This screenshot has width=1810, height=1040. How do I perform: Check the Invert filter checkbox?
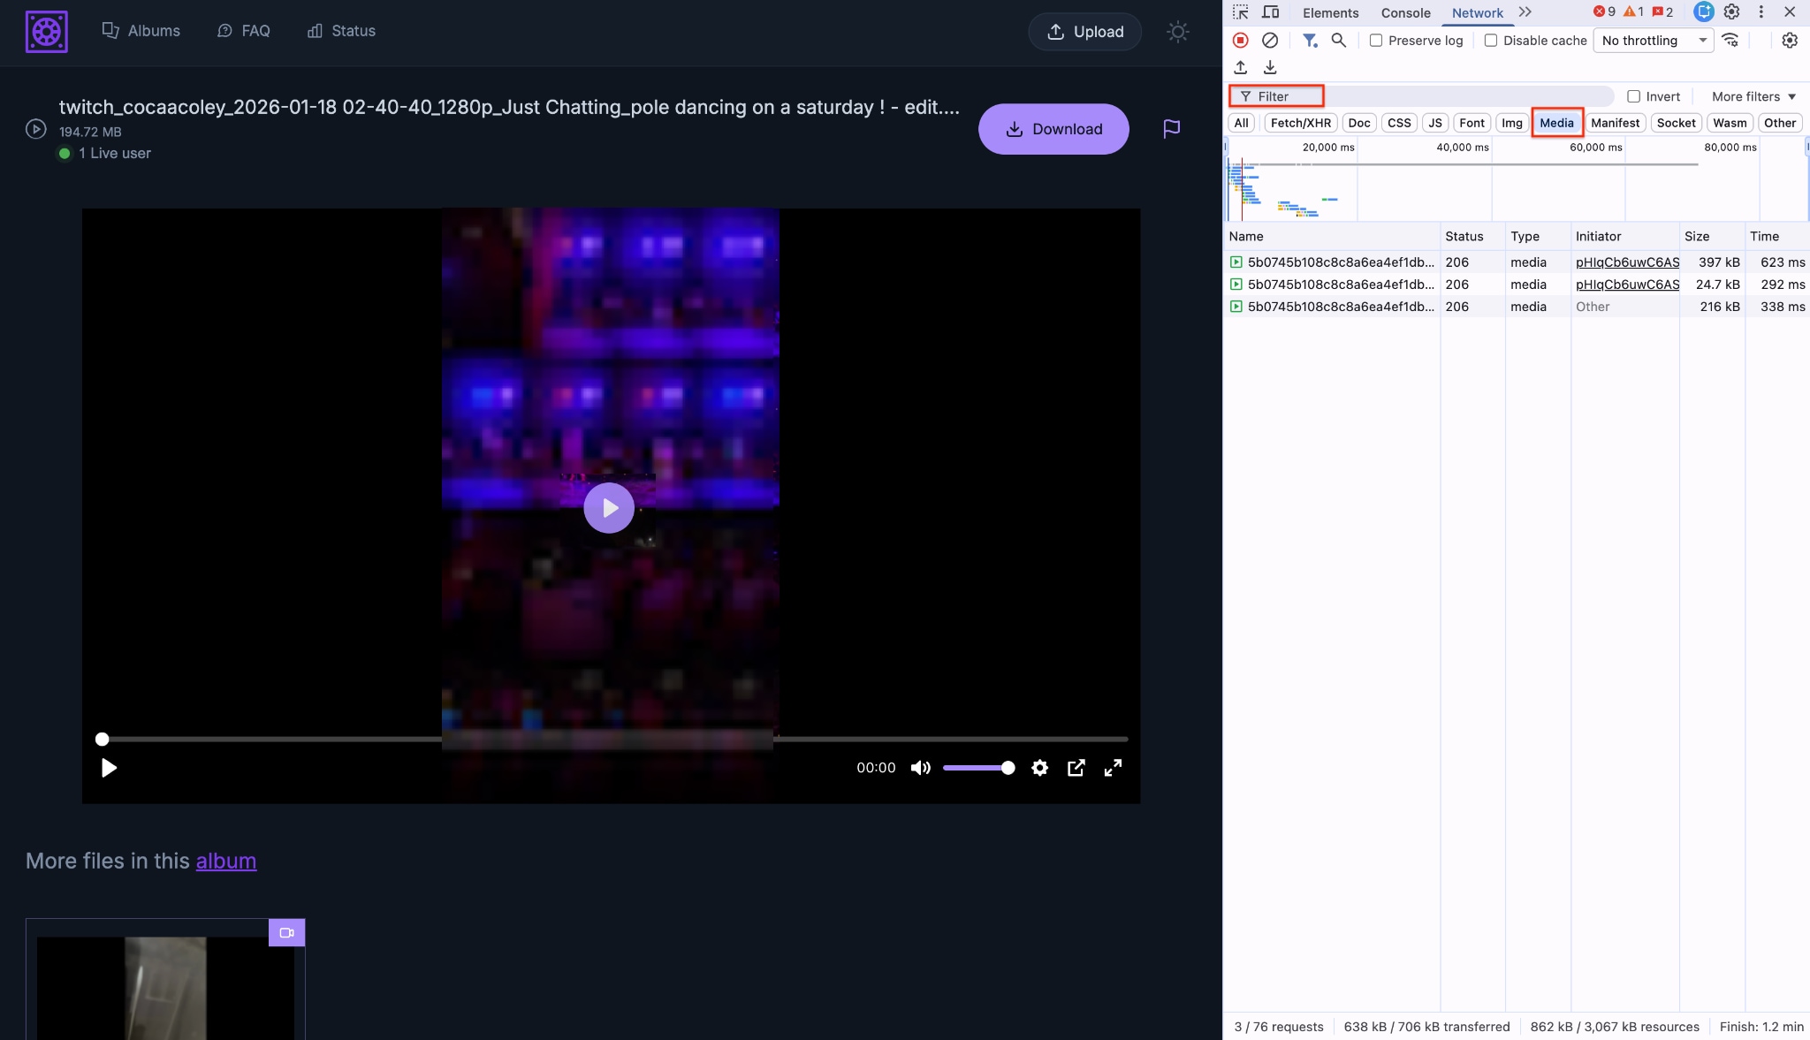(x=1634, y=96)
